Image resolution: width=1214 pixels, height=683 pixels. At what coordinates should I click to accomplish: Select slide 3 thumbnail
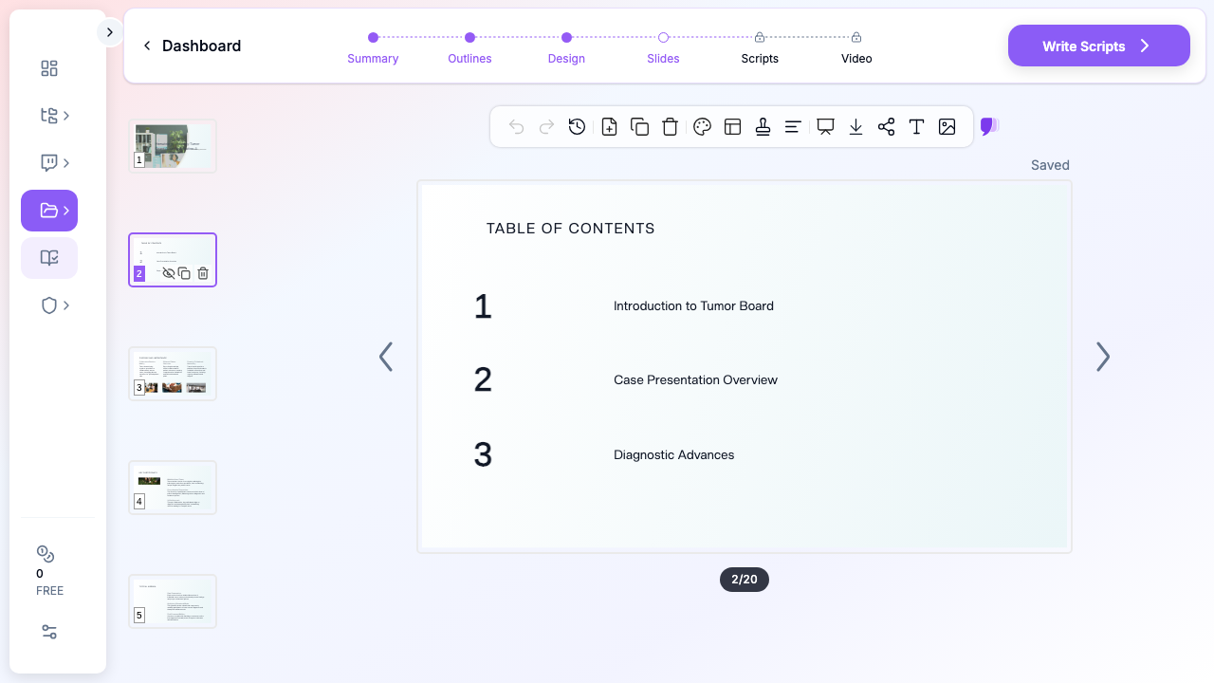point(173,374)
